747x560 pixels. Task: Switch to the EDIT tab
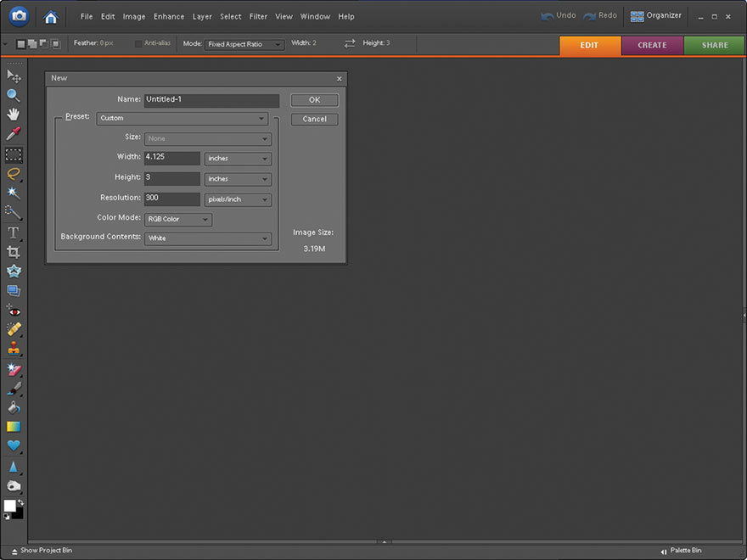click(x=590, y=45)
